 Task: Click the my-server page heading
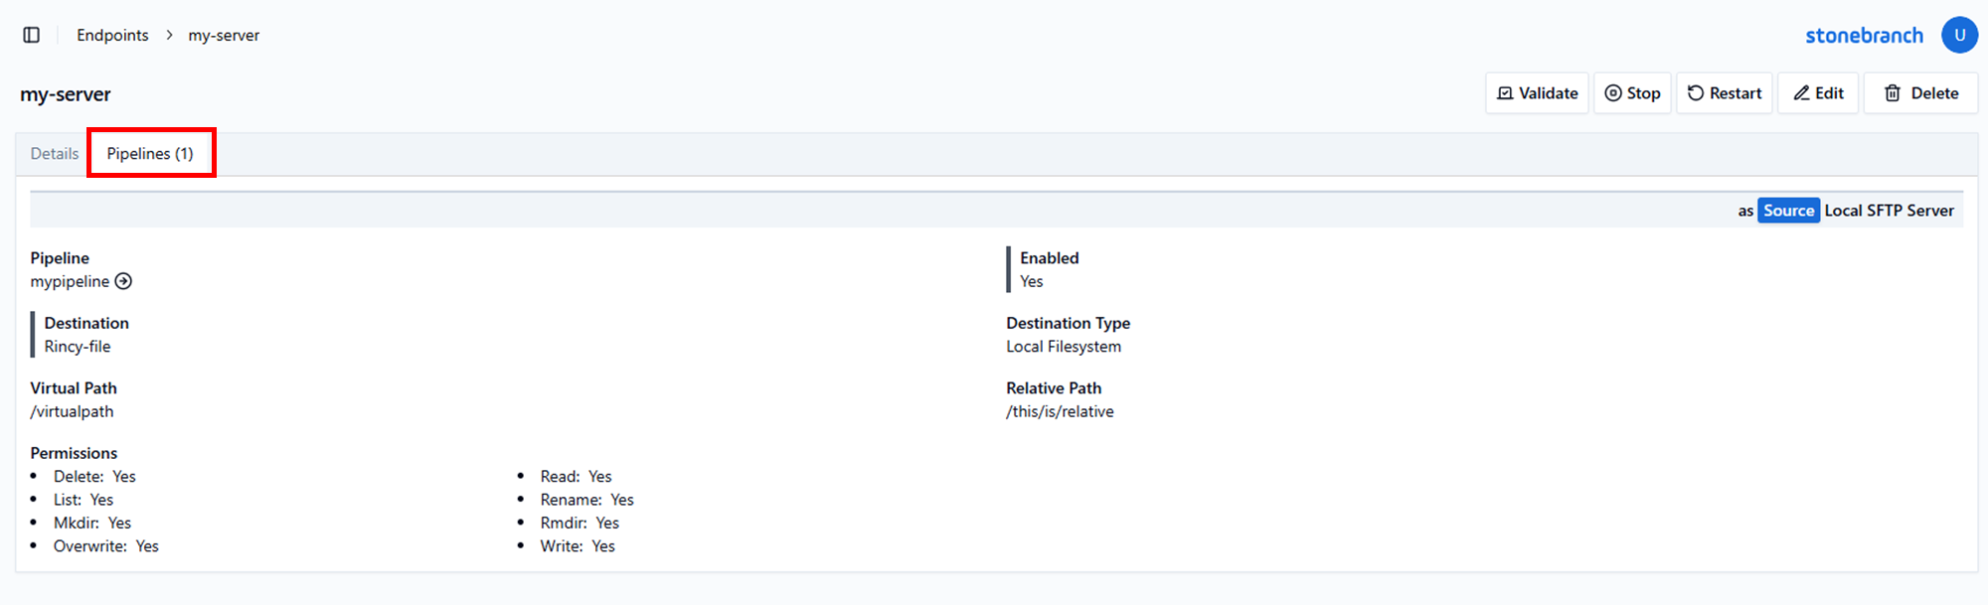click(66, 94)
